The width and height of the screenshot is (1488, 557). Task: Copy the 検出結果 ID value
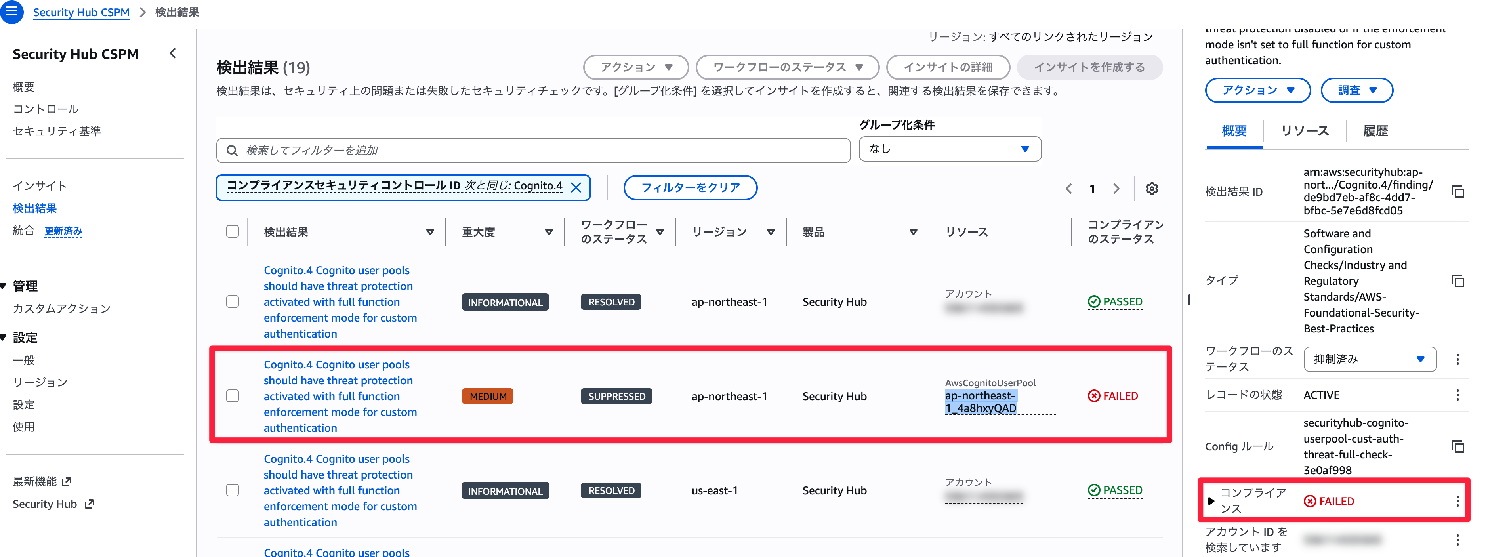(x=1457, y=191)
